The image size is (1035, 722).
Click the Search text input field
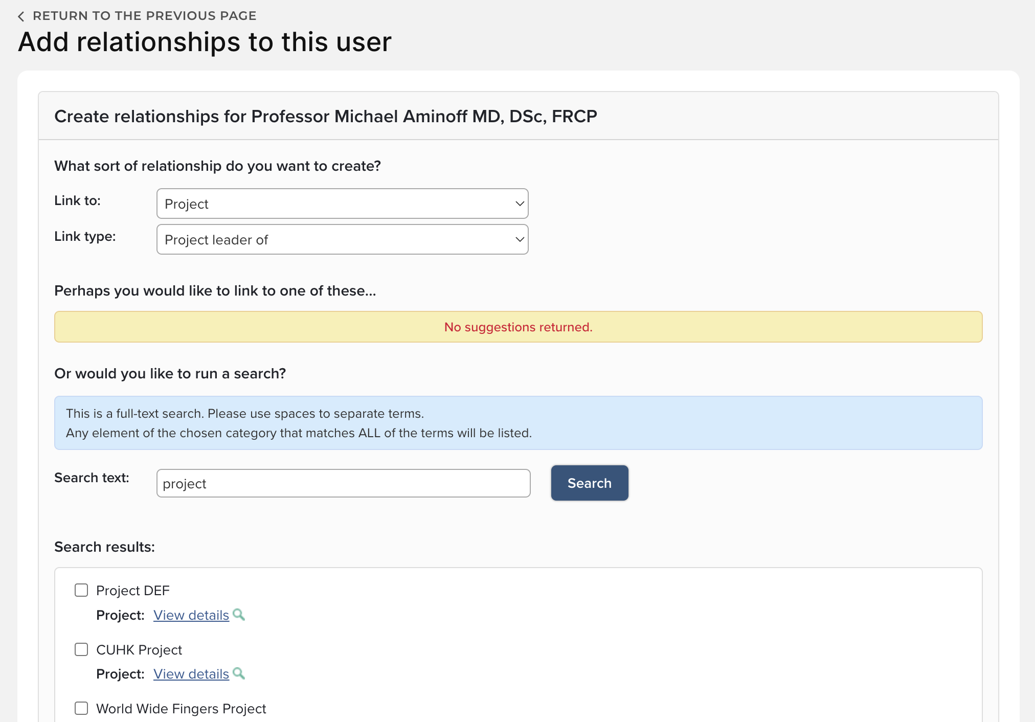pyautogui.click(x=343, y=483)
